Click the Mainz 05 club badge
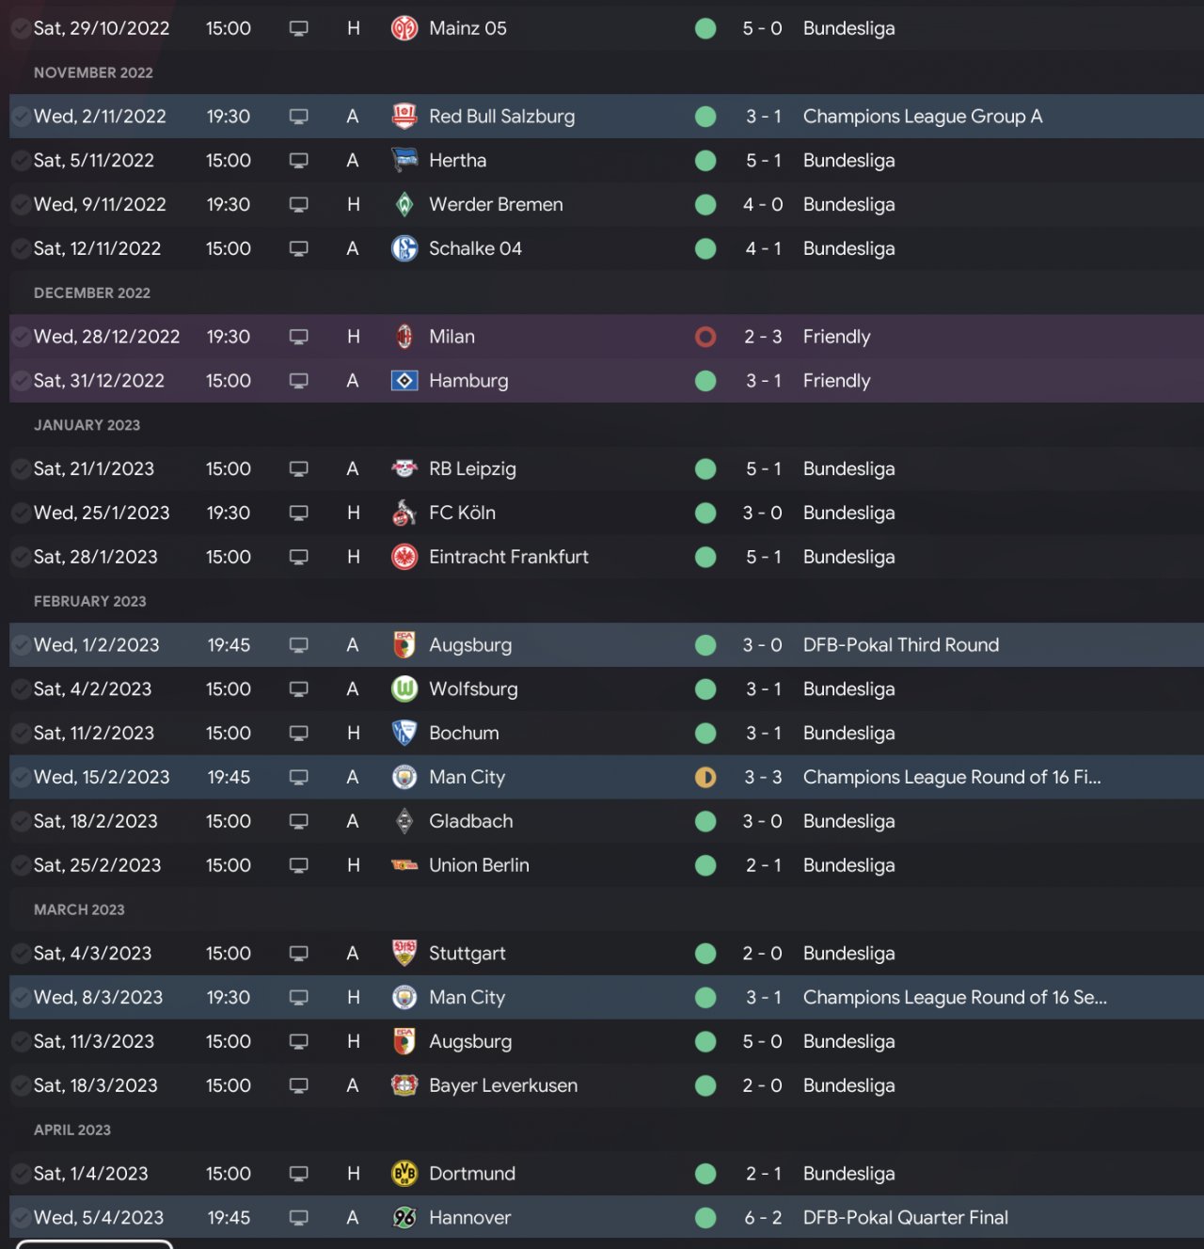The image size is (1204, 1249). pyautogui.click(x=404, y=28)
